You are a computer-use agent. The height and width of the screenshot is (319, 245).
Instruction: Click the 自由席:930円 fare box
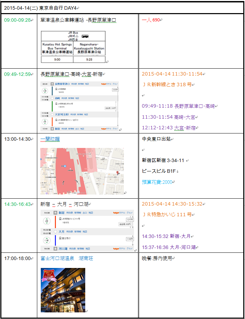point(125,225)
